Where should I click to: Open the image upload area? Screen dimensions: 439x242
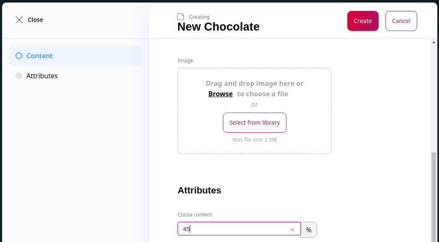[254, 111]
